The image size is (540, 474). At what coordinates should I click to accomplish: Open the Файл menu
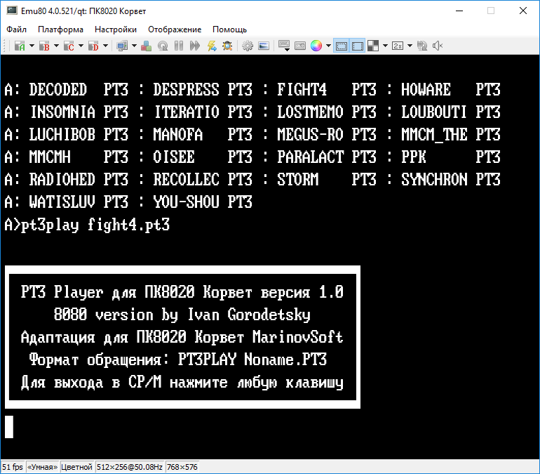17,29
